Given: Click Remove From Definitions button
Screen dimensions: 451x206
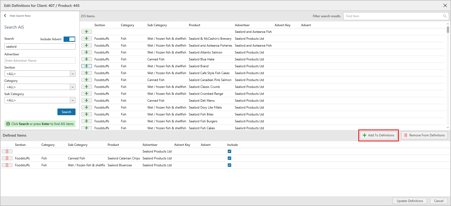Looking at the screenshot, I should (425, 135).
